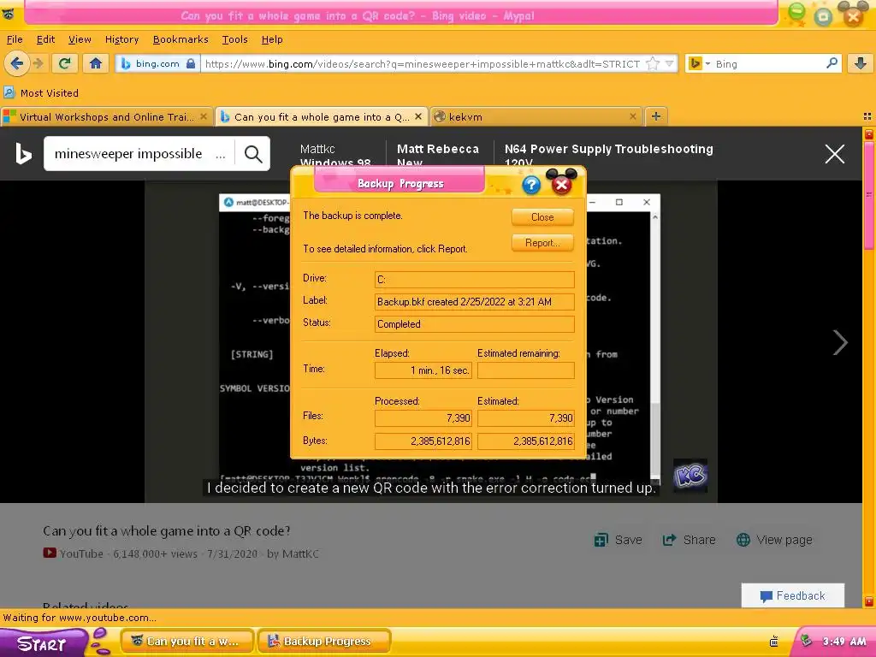Click the MattKC channel name link
Screen dimensions: 876x657
point(300,553)
